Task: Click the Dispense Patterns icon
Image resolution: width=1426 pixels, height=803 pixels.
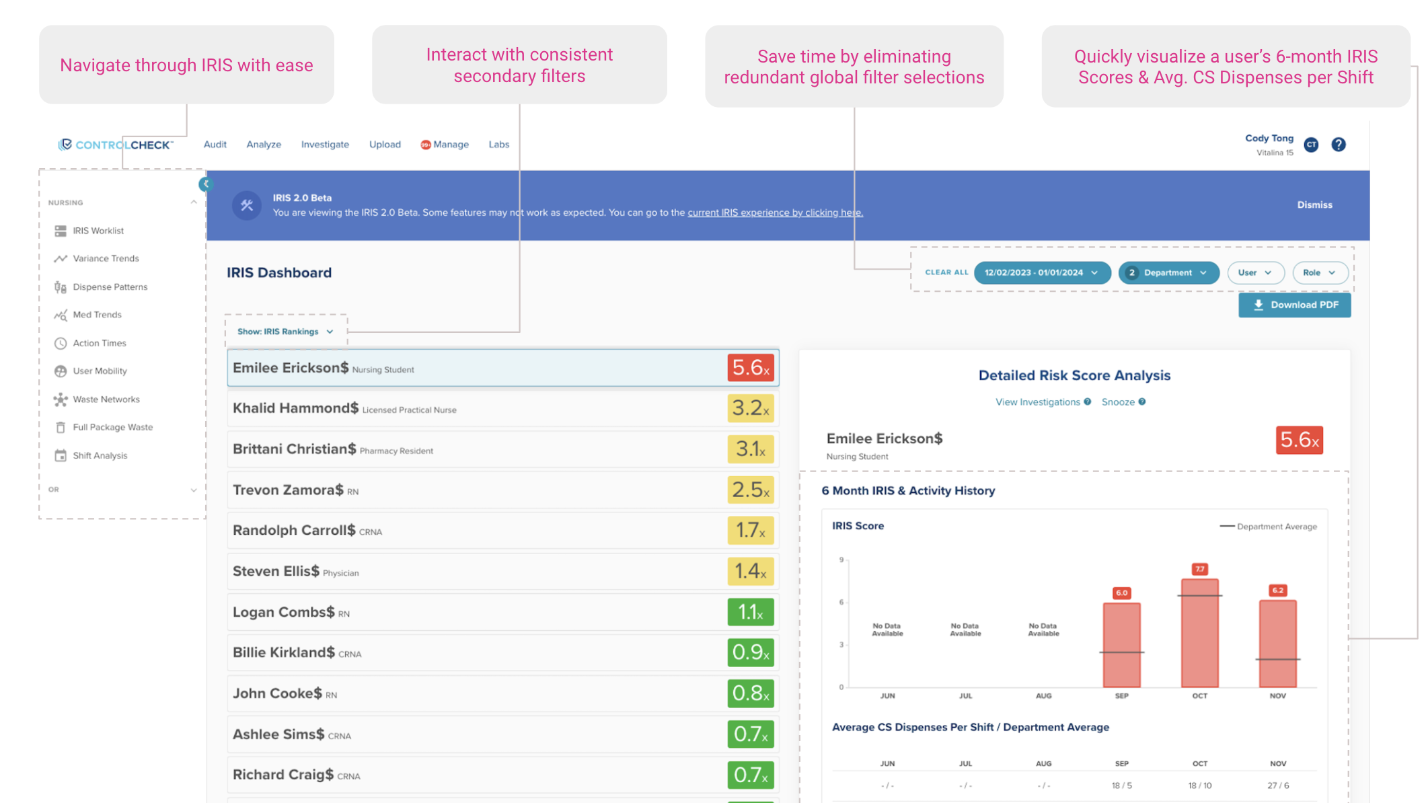Action: [61, 287]
